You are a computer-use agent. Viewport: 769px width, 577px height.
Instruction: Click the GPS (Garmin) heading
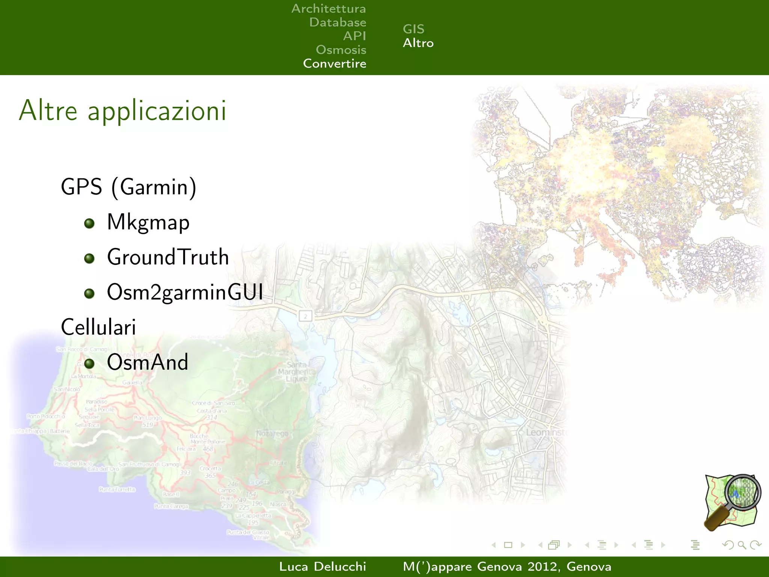click(x=128, y=187)
